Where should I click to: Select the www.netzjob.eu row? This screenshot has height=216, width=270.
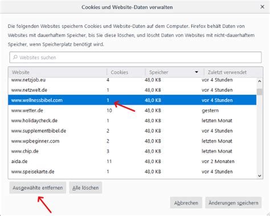pyautogui.click(x=132, y=80)
